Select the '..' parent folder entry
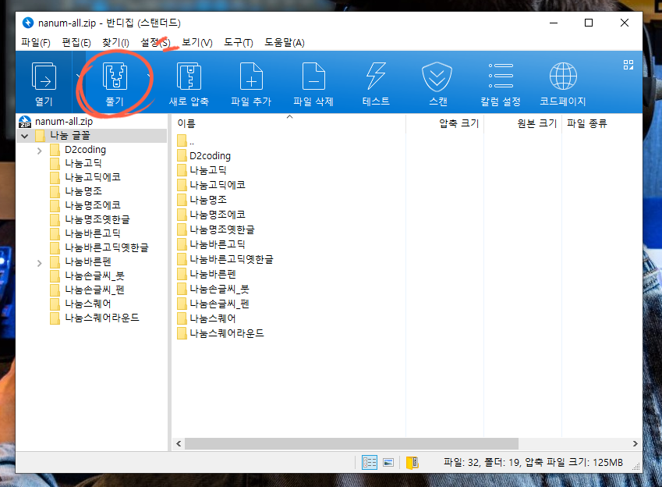 tap(186, 141)
